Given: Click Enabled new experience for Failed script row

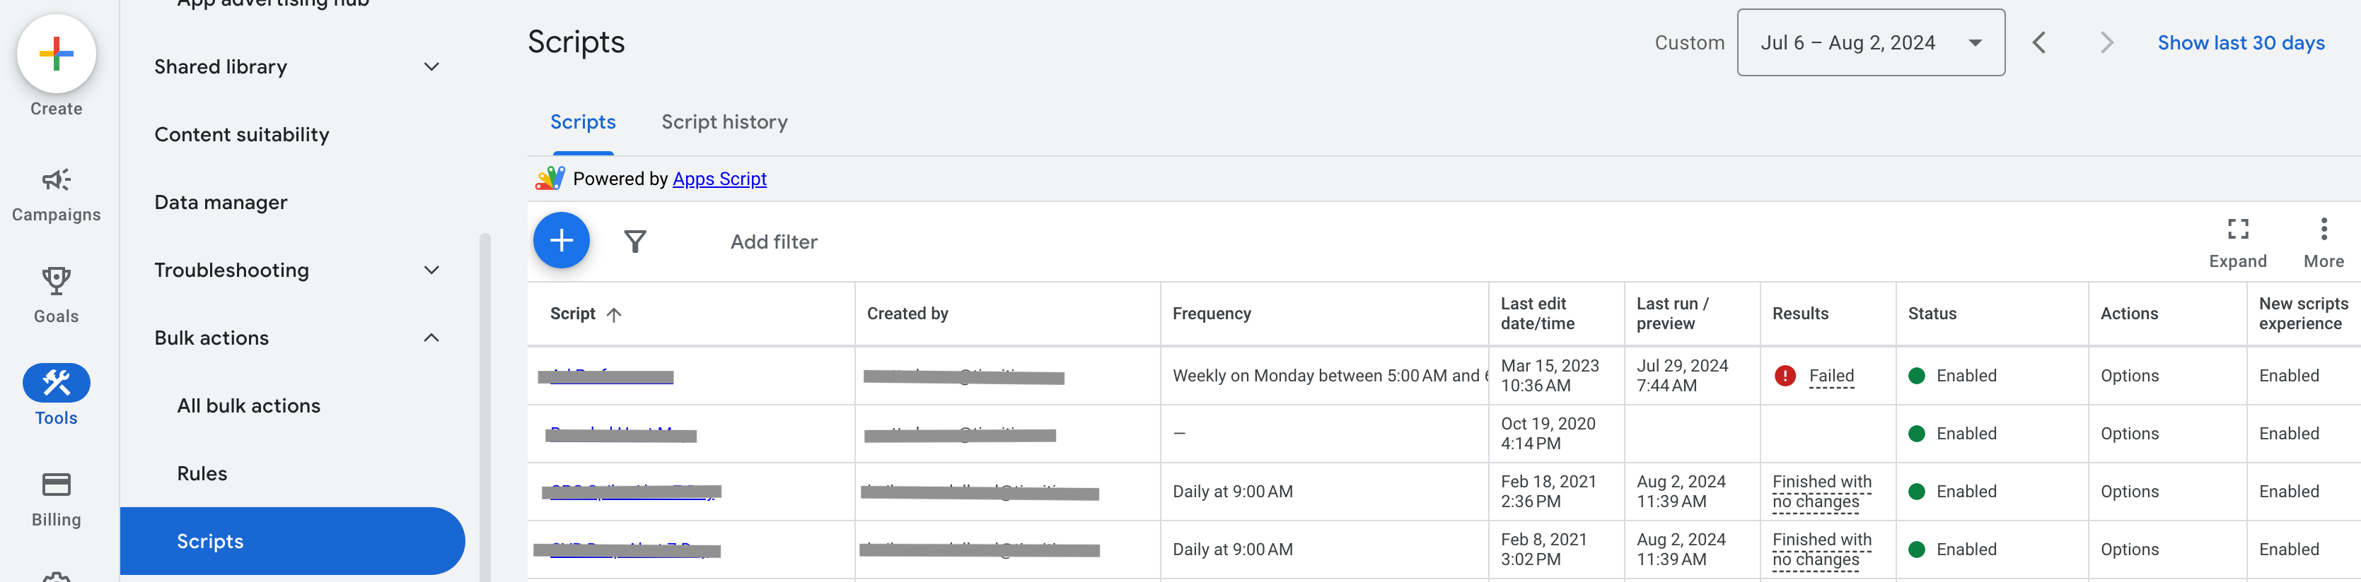Looking at the screenshot, I should point(2289,376).
